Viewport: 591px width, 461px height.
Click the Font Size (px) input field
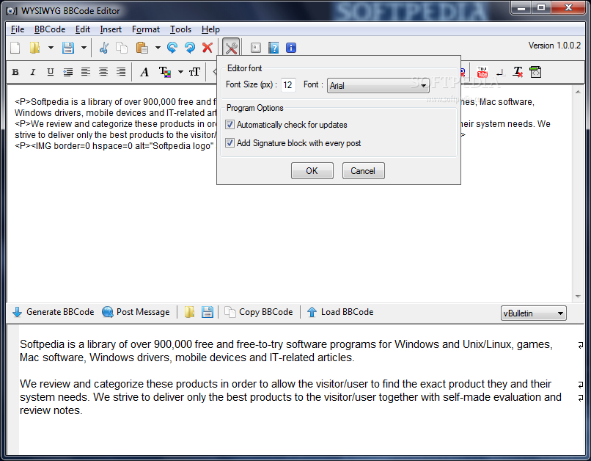[288, 85]
